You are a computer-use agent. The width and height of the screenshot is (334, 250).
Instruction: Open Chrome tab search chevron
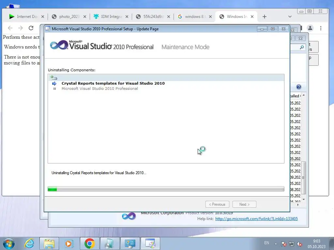[x=290, y=17]
